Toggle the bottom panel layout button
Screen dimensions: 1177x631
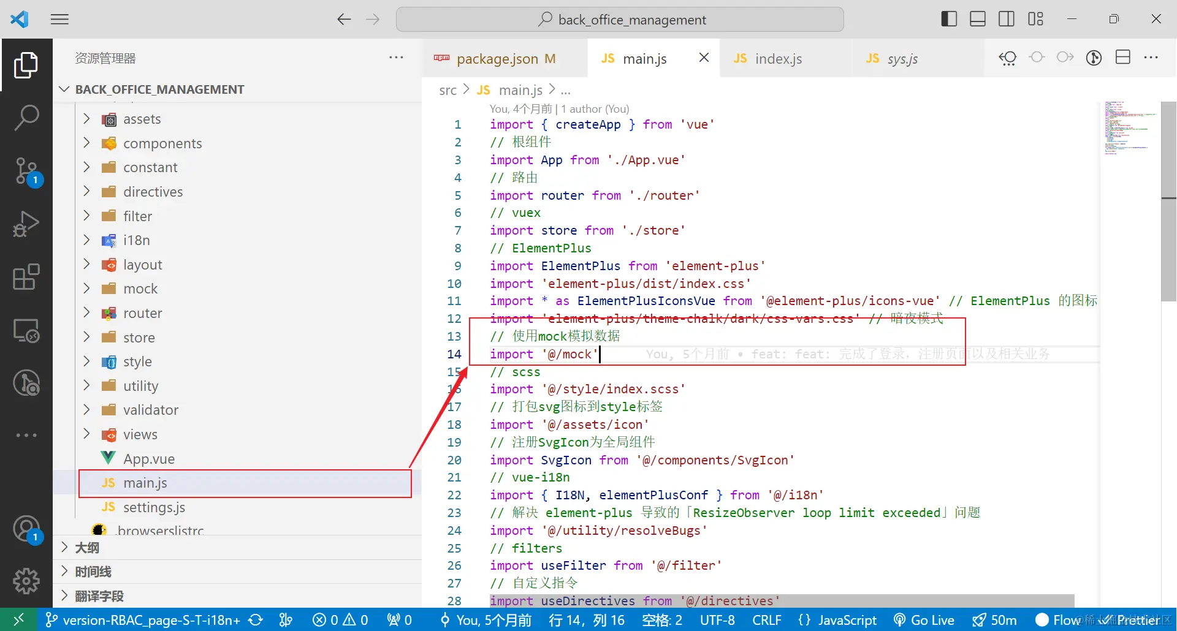[978, 19]
